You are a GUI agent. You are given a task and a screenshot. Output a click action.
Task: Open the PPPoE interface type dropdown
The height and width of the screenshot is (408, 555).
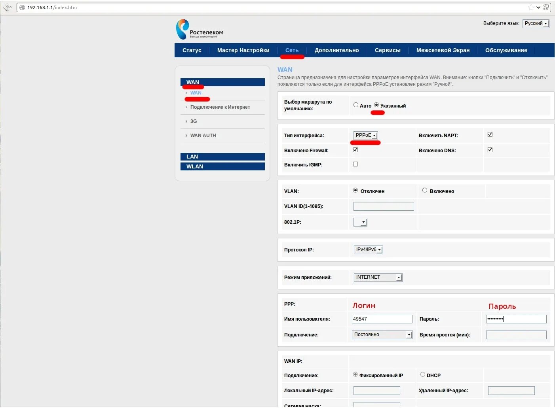pos(366,135)
